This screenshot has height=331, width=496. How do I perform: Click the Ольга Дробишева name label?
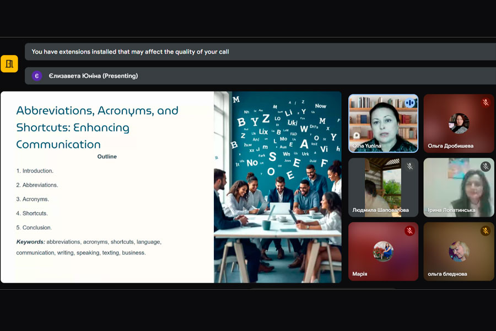pyautogui.click(x=450, y=146)
